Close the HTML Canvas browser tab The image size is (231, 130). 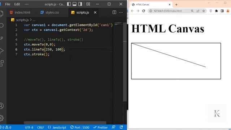point(170,5)
